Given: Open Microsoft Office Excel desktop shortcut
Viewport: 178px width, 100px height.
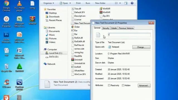Looking at the screenshot, I should tap(19, 22).
